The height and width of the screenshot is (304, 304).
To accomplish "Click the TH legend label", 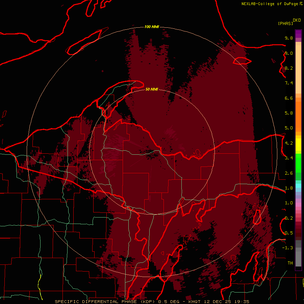I will coord(290,263).
